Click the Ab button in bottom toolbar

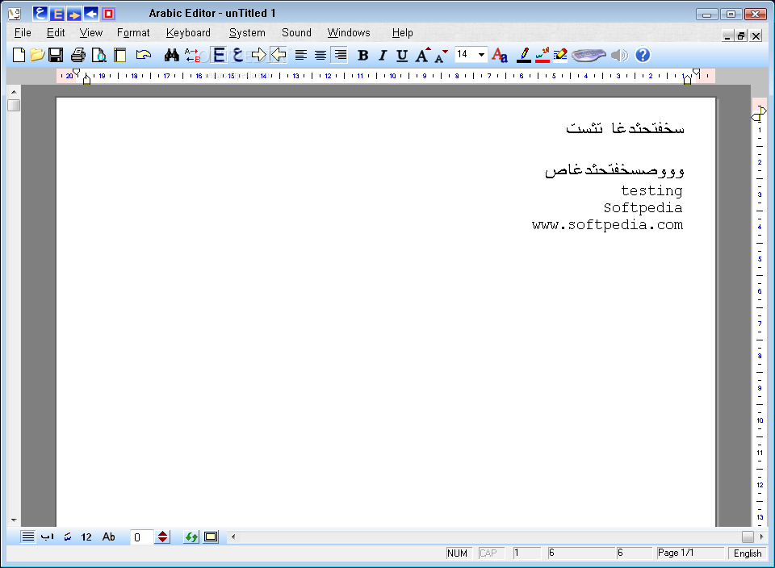(109, 537)
